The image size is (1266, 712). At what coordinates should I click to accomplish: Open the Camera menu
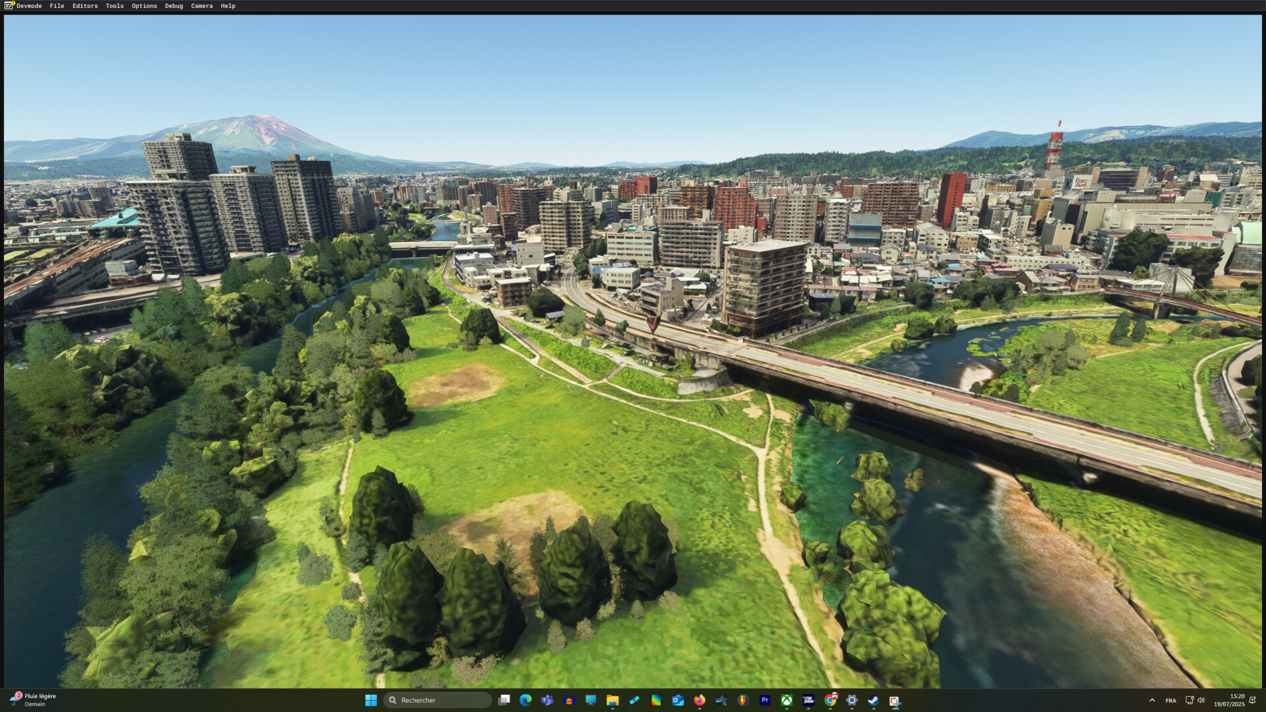coord(202,6)
